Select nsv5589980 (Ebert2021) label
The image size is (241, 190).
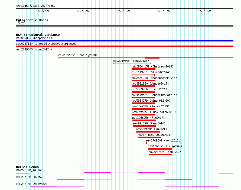[149, 89]
